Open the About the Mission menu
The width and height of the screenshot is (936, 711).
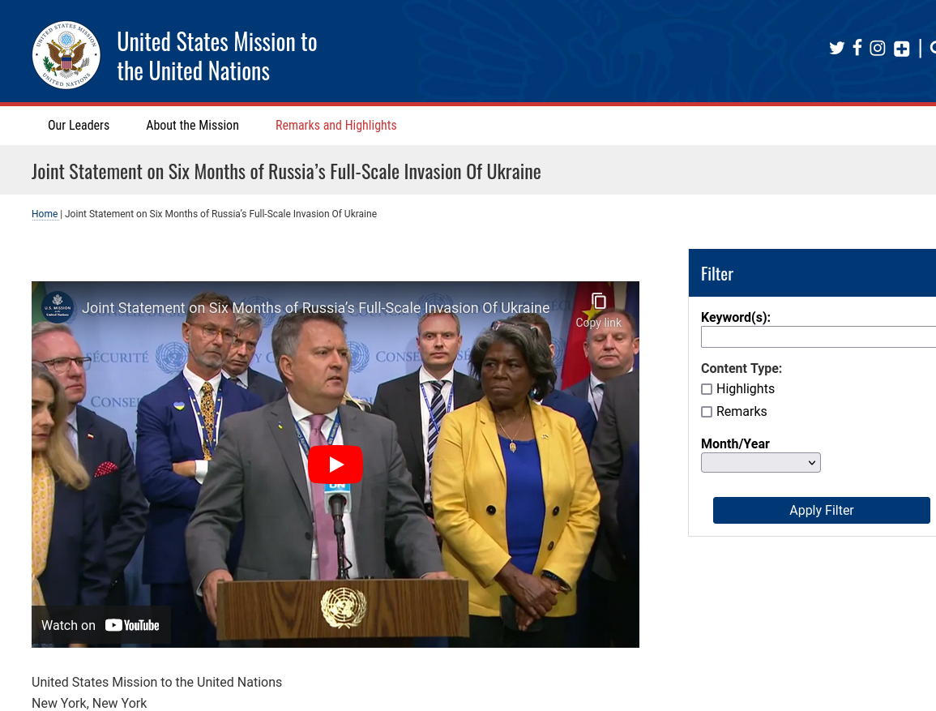click(192, 126)
